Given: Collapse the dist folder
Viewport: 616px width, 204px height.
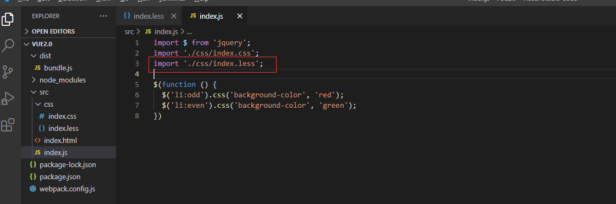Looking at the screenshot, I should click(x=68, y=56).
